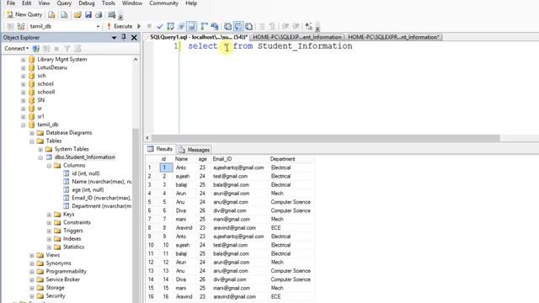
Task: Open the Object Explorer window position dropdown arrow
Action: pyautogui.click(x=115, y=37)
